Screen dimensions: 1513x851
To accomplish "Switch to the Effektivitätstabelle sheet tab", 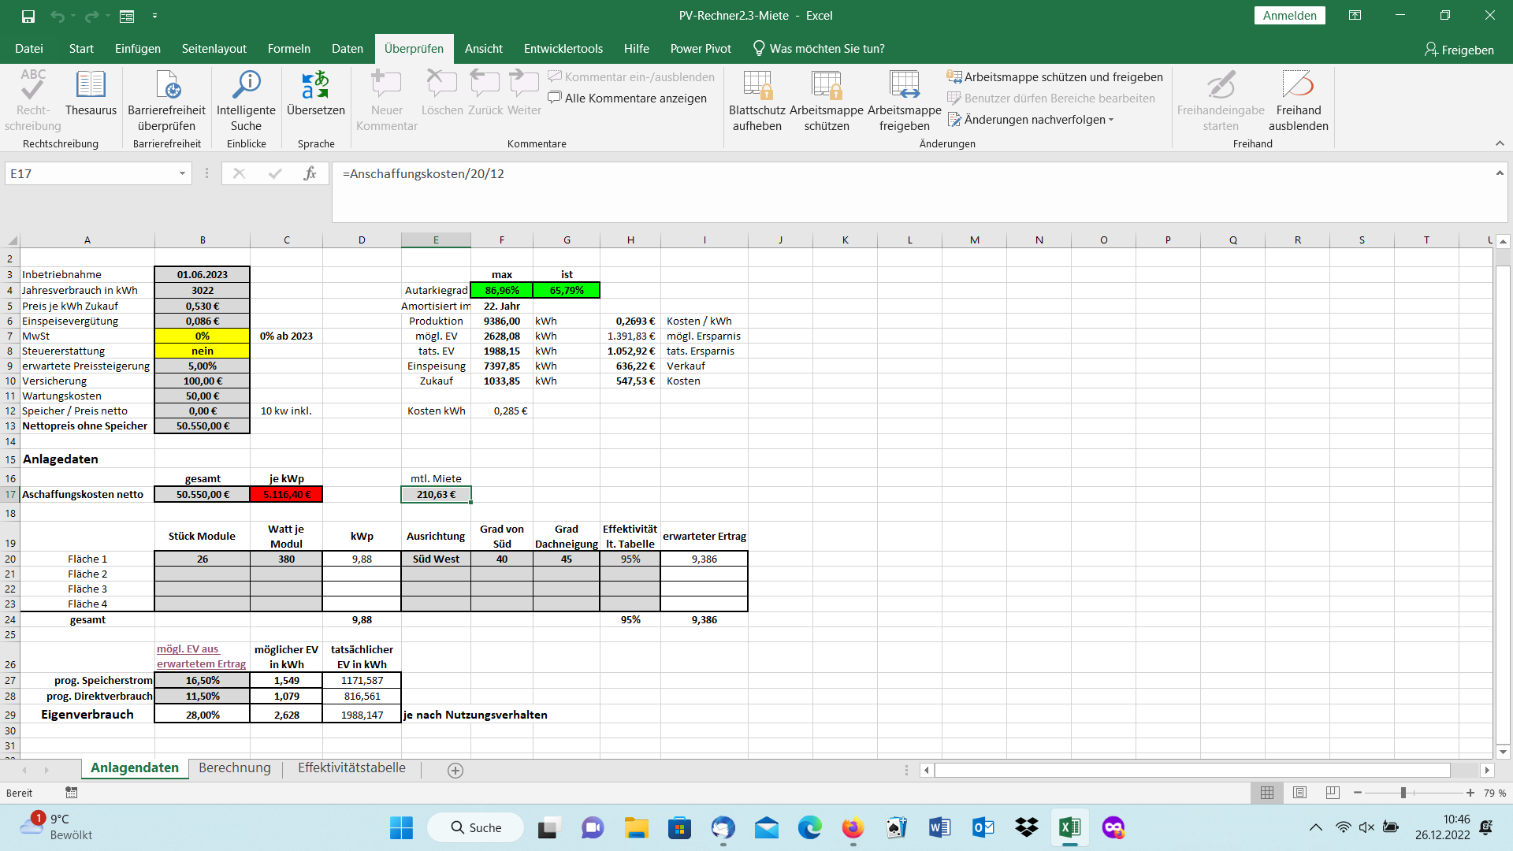I will [351, 767].
